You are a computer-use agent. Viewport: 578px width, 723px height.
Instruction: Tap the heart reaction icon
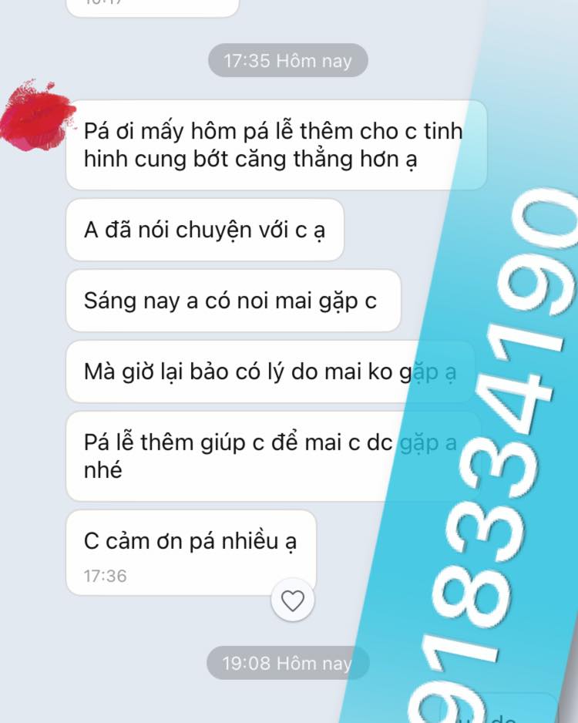(293, 600)
